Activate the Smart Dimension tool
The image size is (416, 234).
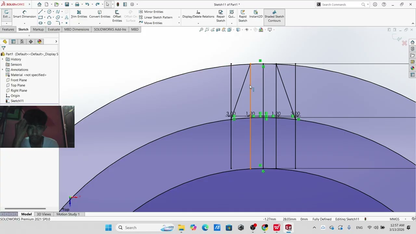pyautogui.click(x=24, y=14)
